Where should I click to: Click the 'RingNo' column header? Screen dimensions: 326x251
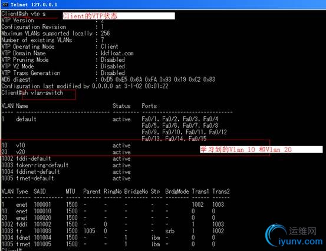pos(113,191)
